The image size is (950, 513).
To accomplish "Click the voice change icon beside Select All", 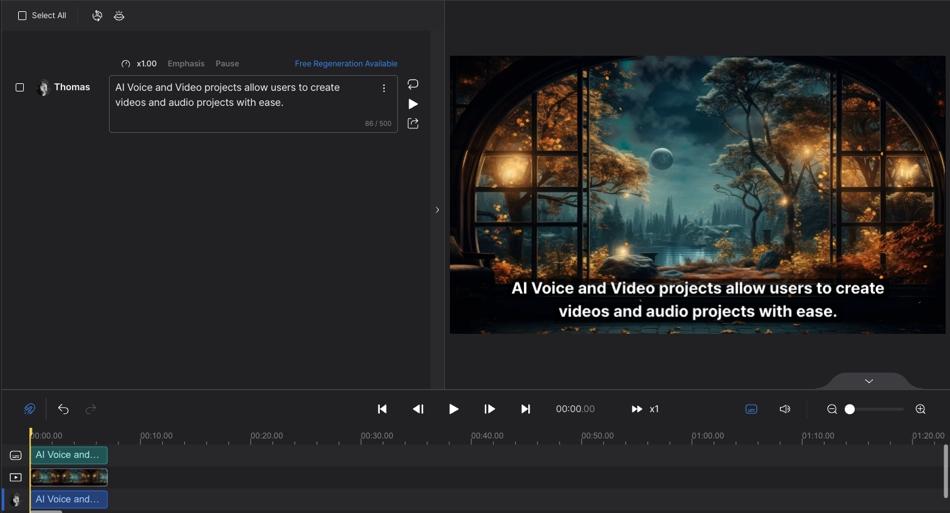I will (97, 16).
